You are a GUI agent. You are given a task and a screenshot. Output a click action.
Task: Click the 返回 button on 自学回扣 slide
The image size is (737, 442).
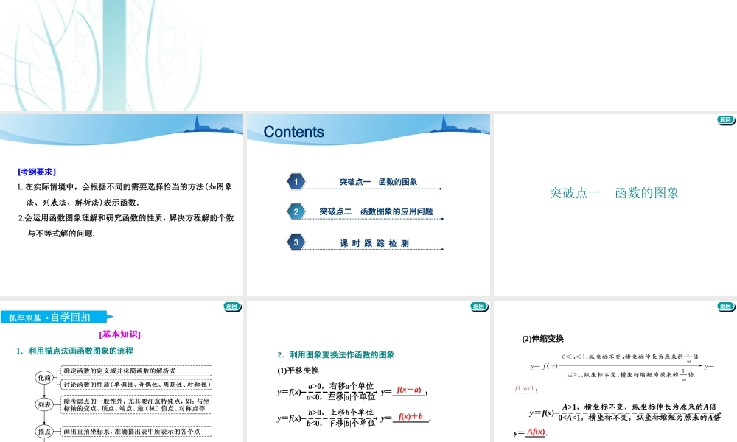[231, 305]
